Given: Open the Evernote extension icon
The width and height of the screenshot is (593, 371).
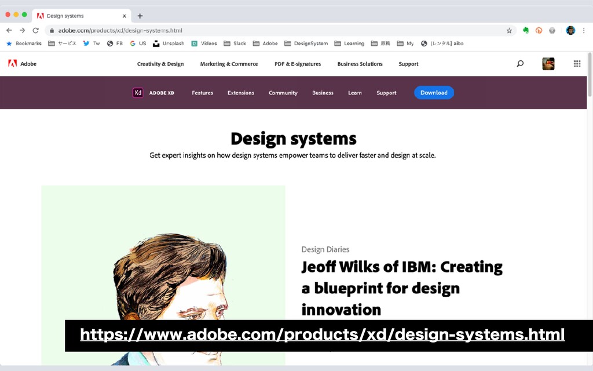Looking at the screenshot, I should coord(526,30).
